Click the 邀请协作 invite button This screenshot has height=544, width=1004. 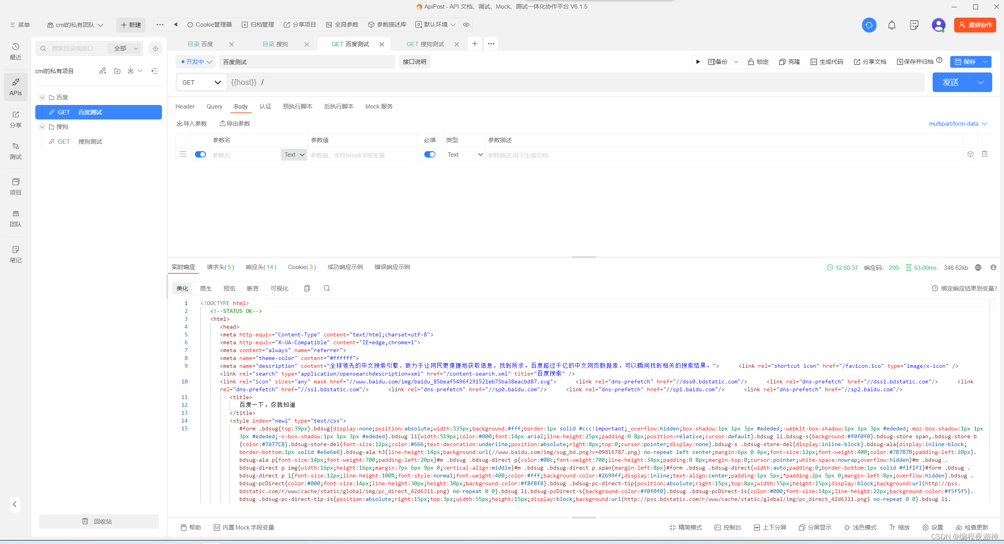point(975,25)
